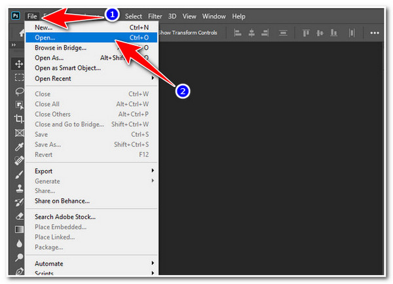The width and height of the screenshot is (393, 284).
Task: Select the Brush tool
Action: pyautogui.click(x=19, y=175)
